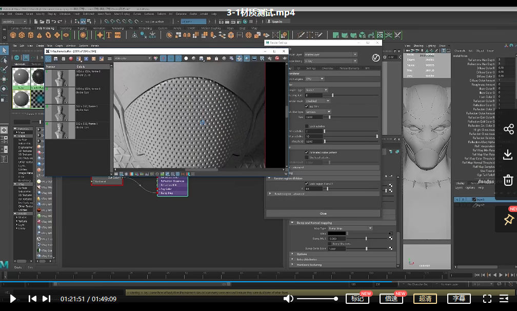Click the Close button in Render Settings

point(323,213)
